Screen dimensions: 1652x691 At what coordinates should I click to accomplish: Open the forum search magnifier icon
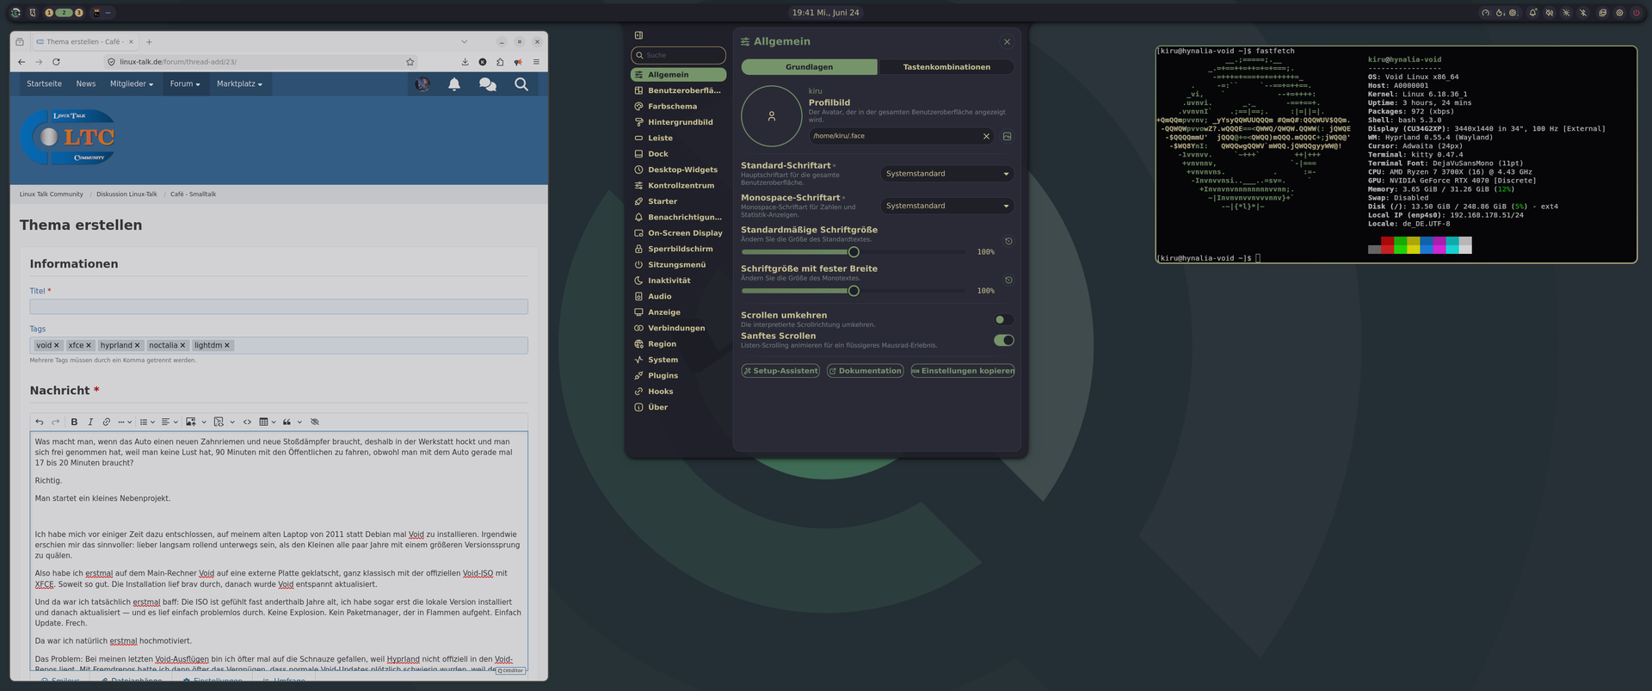(521, 83)
